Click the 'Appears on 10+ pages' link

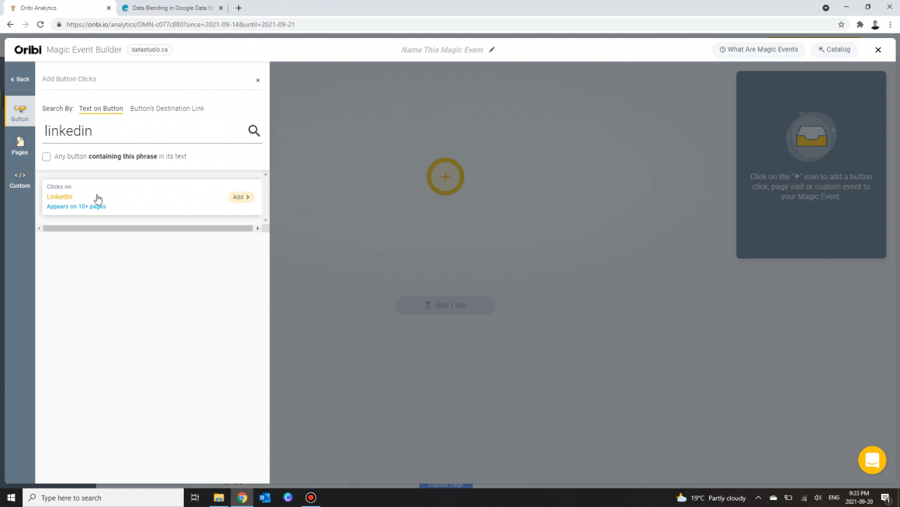pyautogui.click(x=75, y=206)
